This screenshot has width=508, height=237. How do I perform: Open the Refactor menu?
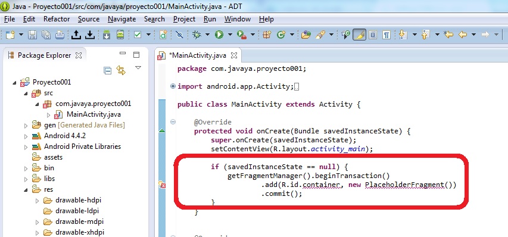[57, 19]
